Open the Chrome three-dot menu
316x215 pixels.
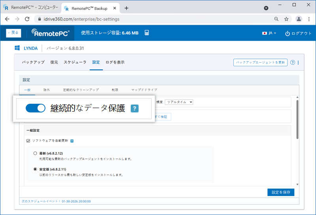[x=309, y=19]
